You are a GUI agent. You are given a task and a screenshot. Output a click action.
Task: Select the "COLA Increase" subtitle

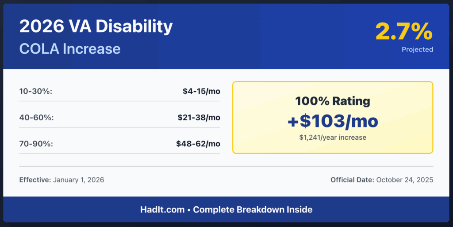point(70,48)
